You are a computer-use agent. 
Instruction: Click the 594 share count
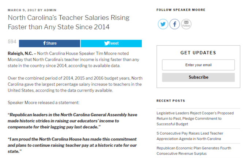tap(12, 42)
